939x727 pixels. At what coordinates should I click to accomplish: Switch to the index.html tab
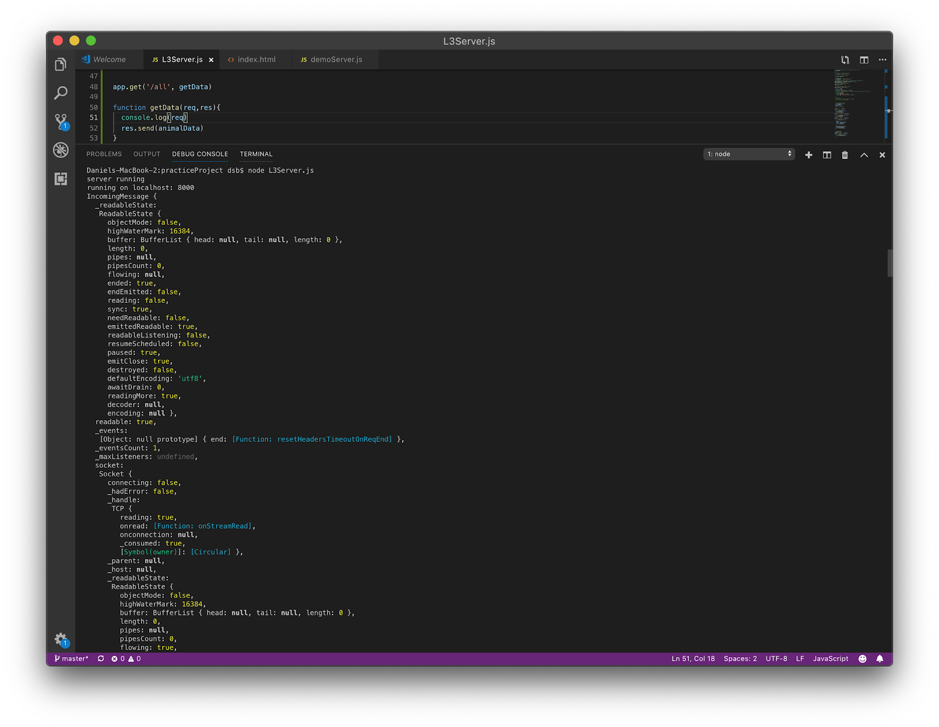(256, 60)
